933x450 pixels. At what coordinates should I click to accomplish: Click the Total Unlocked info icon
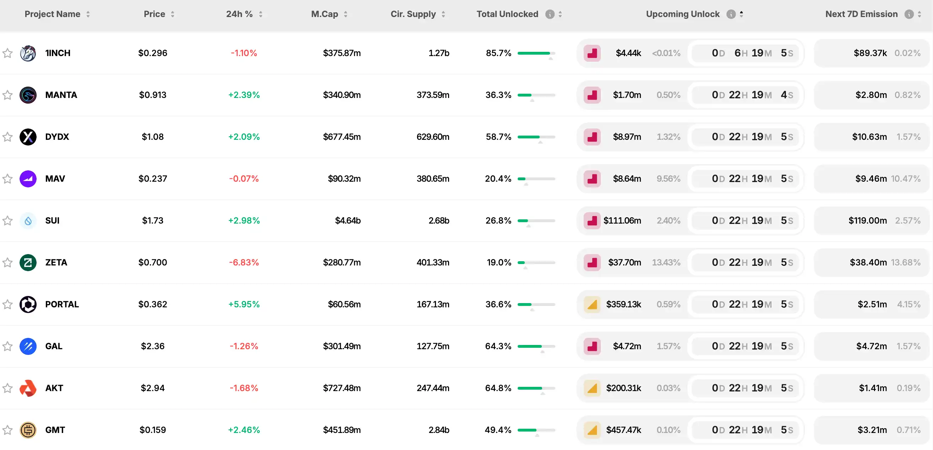click(550, 14)
